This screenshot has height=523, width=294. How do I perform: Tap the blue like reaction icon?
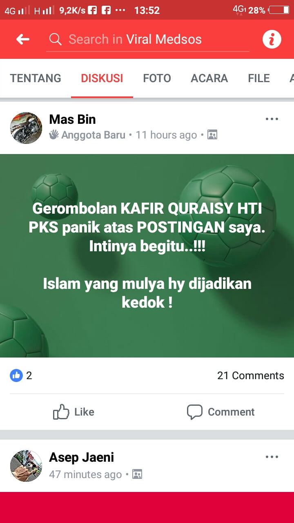coord(16,375)
